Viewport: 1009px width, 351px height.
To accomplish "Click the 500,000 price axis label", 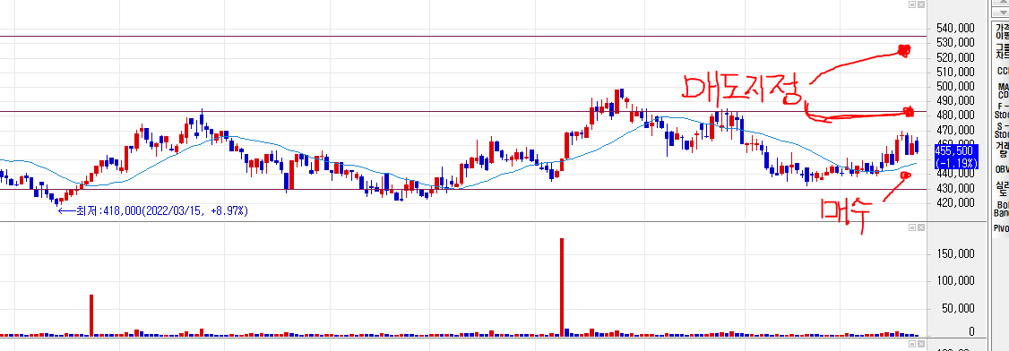I will coord(955,86).
